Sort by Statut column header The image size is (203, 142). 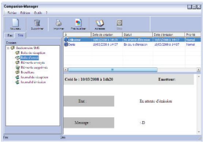pyautogui.click(x=137, y=35)
